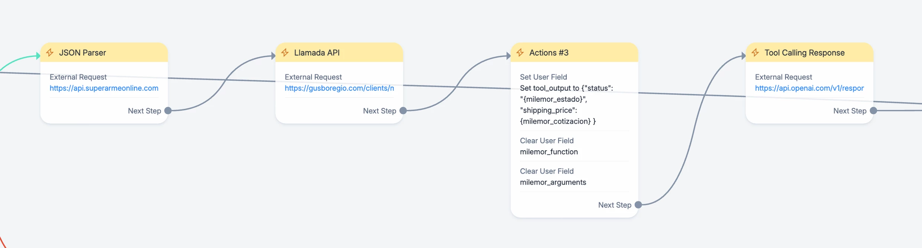Open the gusboregio.com clients request link
This screenshot has height=248, width=922.
tap(339, 88)
